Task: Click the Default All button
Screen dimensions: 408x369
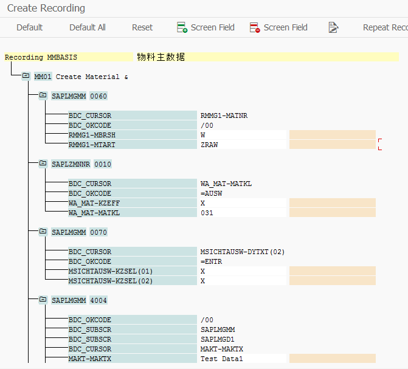Action: coord(88,27)
